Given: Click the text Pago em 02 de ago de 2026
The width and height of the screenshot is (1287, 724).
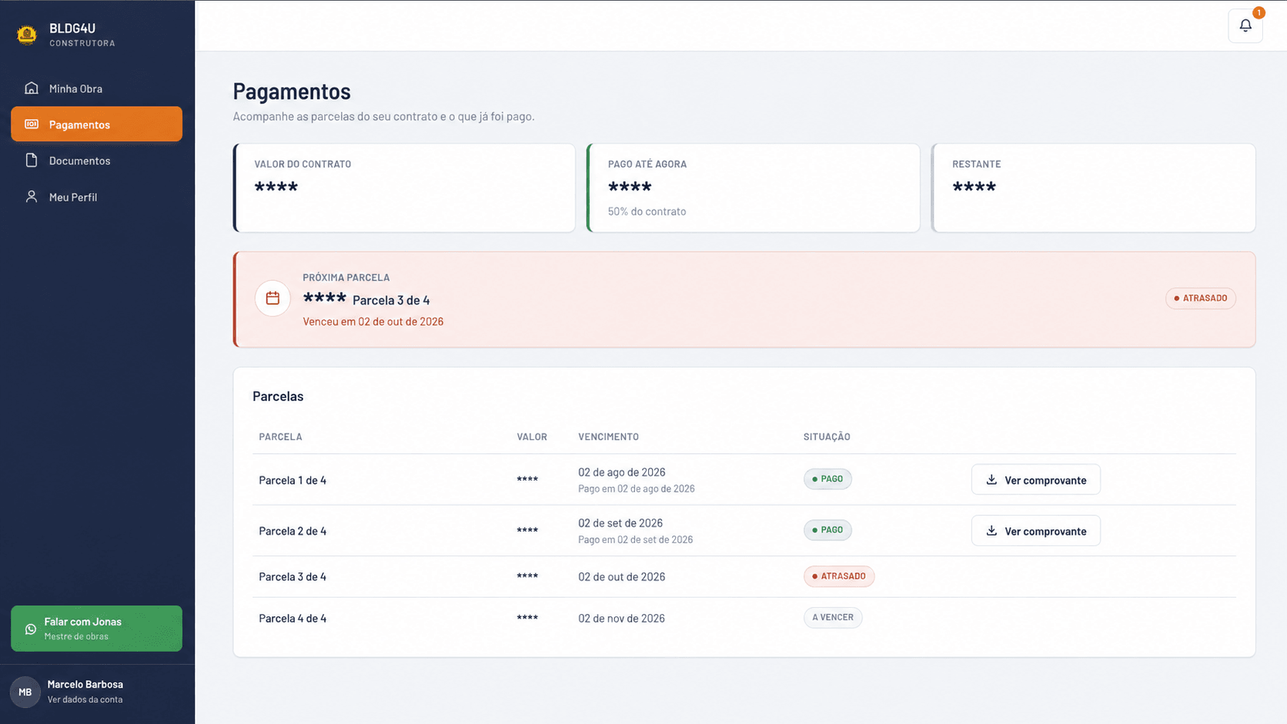Looking at the screenshot, I should click(637, 489).
